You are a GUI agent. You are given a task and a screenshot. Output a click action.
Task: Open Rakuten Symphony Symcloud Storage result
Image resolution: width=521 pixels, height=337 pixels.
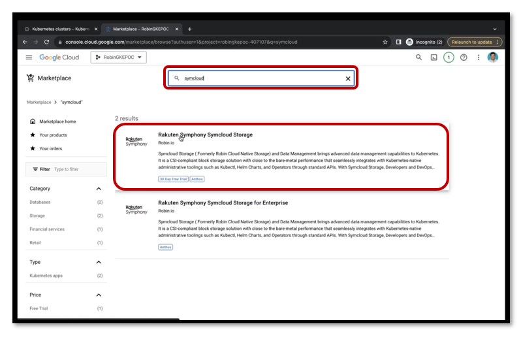click(x=206, y=135)
